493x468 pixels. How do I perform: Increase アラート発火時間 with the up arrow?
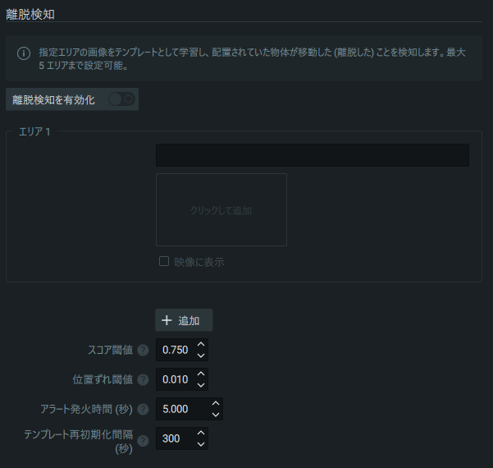216,403
